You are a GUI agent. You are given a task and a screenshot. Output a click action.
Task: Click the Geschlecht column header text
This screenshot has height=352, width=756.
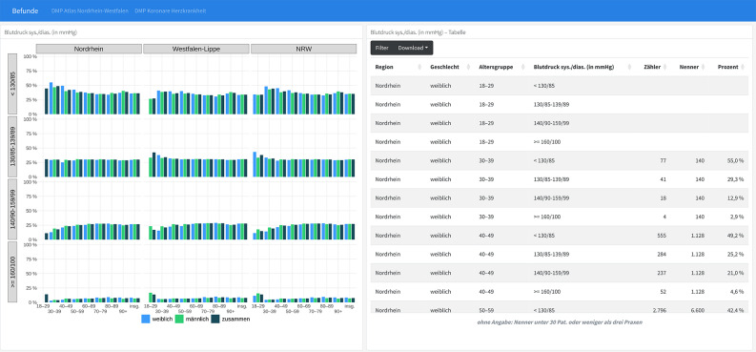444,67
